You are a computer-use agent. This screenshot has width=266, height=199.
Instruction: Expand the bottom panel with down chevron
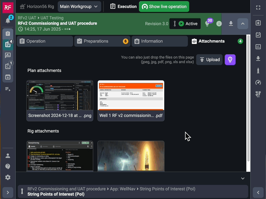pos(243,178)
